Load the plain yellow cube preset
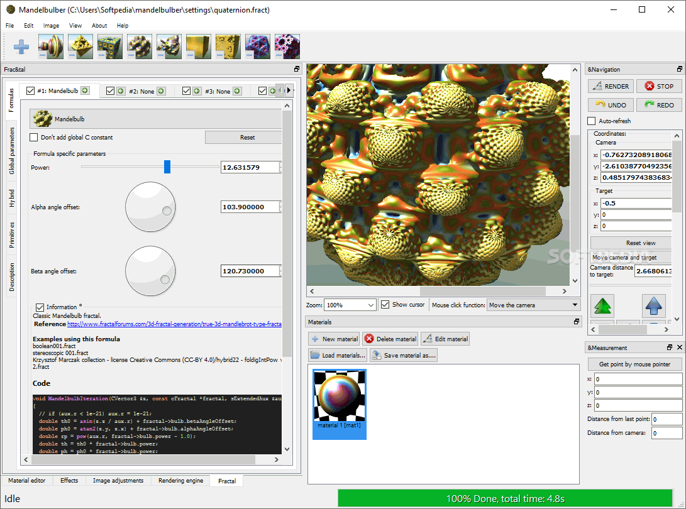Screen dimensions: 686x509 pos(199,47)
